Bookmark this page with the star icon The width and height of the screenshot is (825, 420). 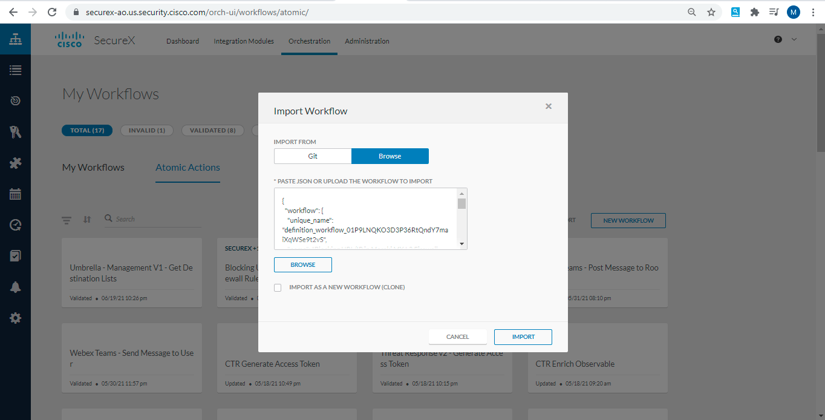(x=711, y=12)
